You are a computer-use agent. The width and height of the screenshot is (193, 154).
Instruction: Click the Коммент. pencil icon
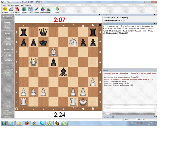click(x=36, y=9)
